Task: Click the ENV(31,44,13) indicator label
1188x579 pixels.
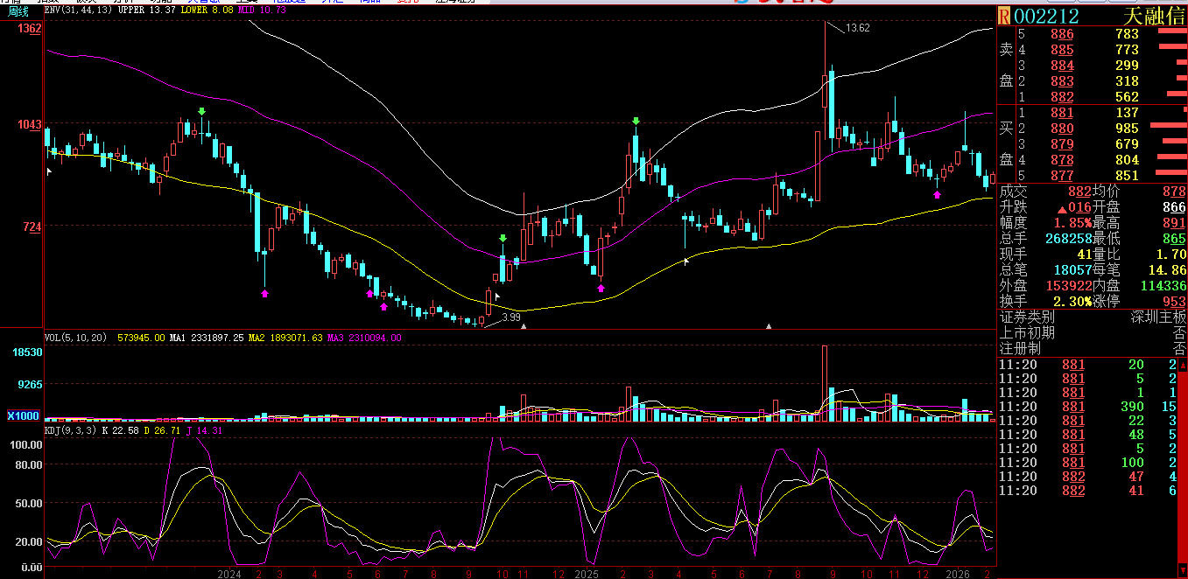Action: pyautogui.click(x=80, y=10)
